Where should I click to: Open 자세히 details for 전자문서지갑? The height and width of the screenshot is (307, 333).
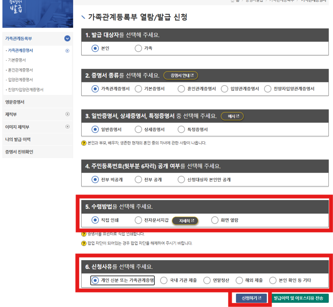pyautogui.click(x=185, y=221)
